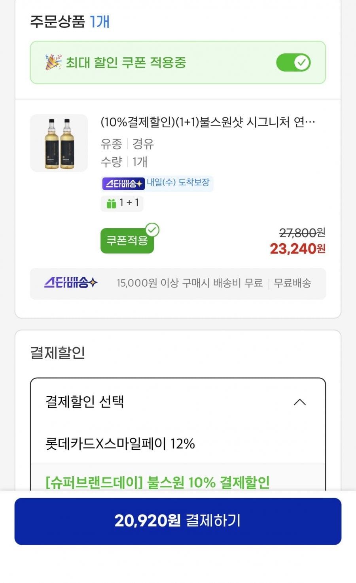Click the green 쿠폰적용 coupon button
Viewport: 356px width, 583px height.
pyautogui.click(x=127, y=240)
